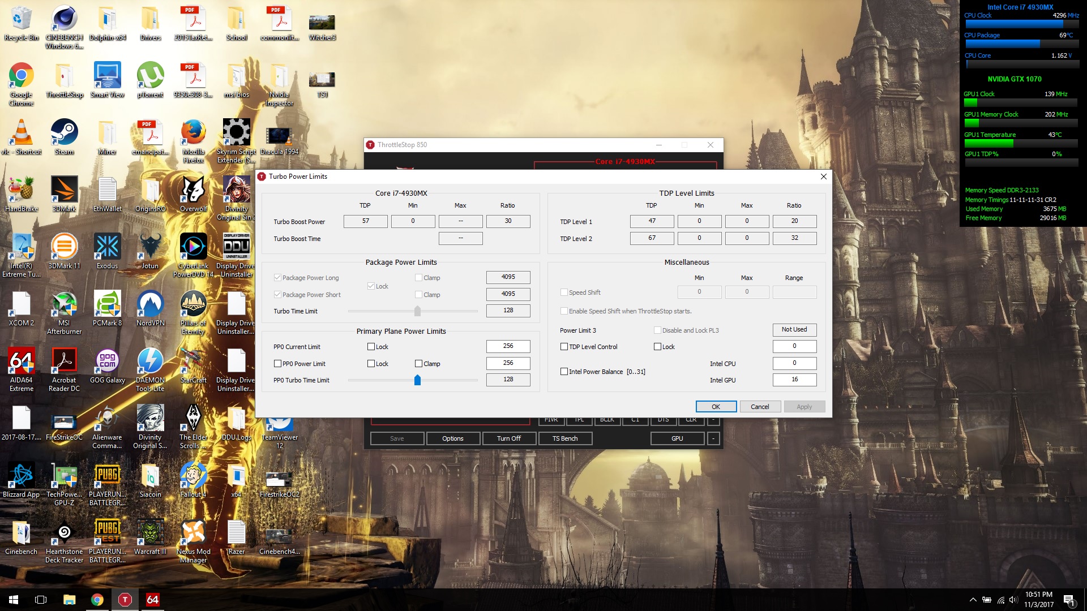The width and height of the screenshot is (1087, 611).
Task: Click the Power Limit 3 Not Used field
Action: pyautogui.click(x=794, y=330)
